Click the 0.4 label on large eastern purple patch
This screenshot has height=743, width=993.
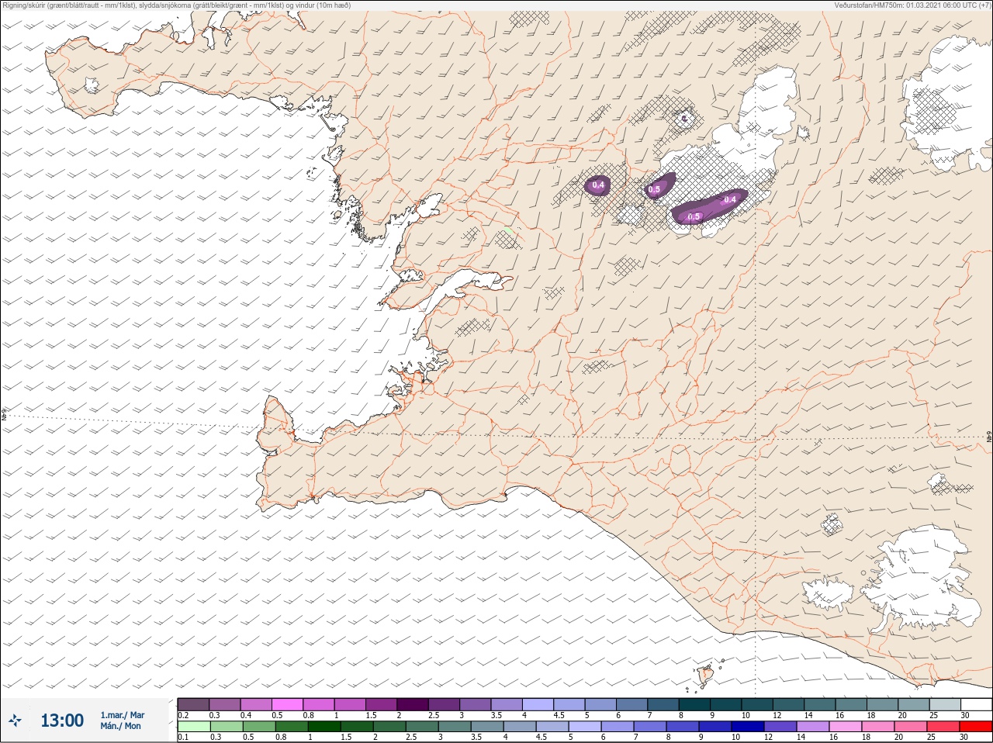729,200
